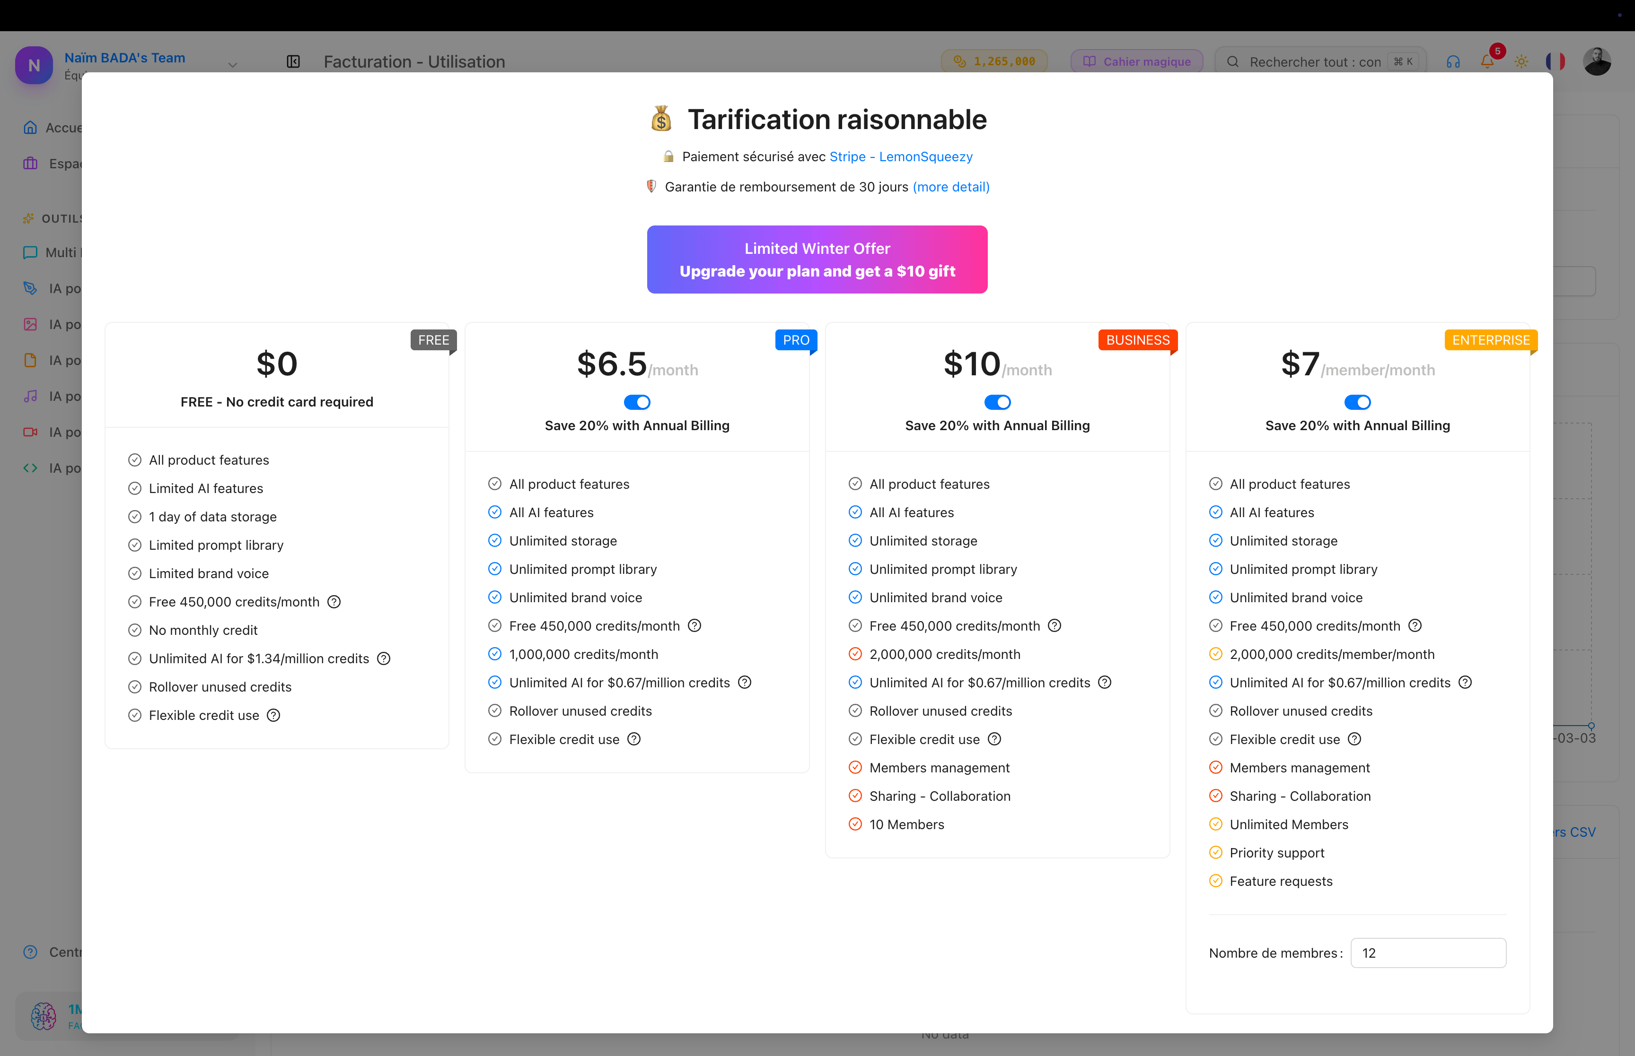Toggle annual billing on the Pro plan
Screen dimensions: 1635x1056
637,402
